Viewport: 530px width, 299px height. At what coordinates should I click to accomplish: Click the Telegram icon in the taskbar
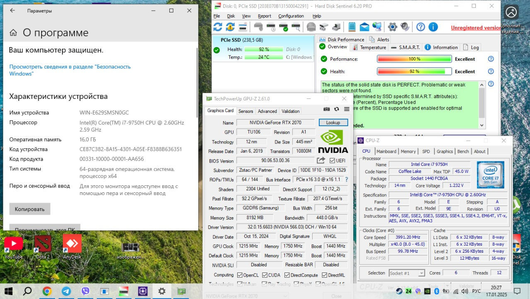(66, 291)
